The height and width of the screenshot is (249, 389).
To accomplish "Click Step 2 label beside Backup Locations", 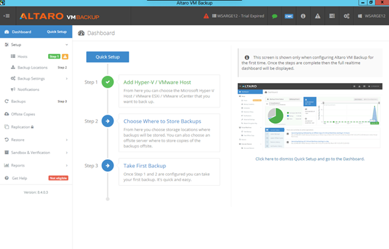I will 62,67.
